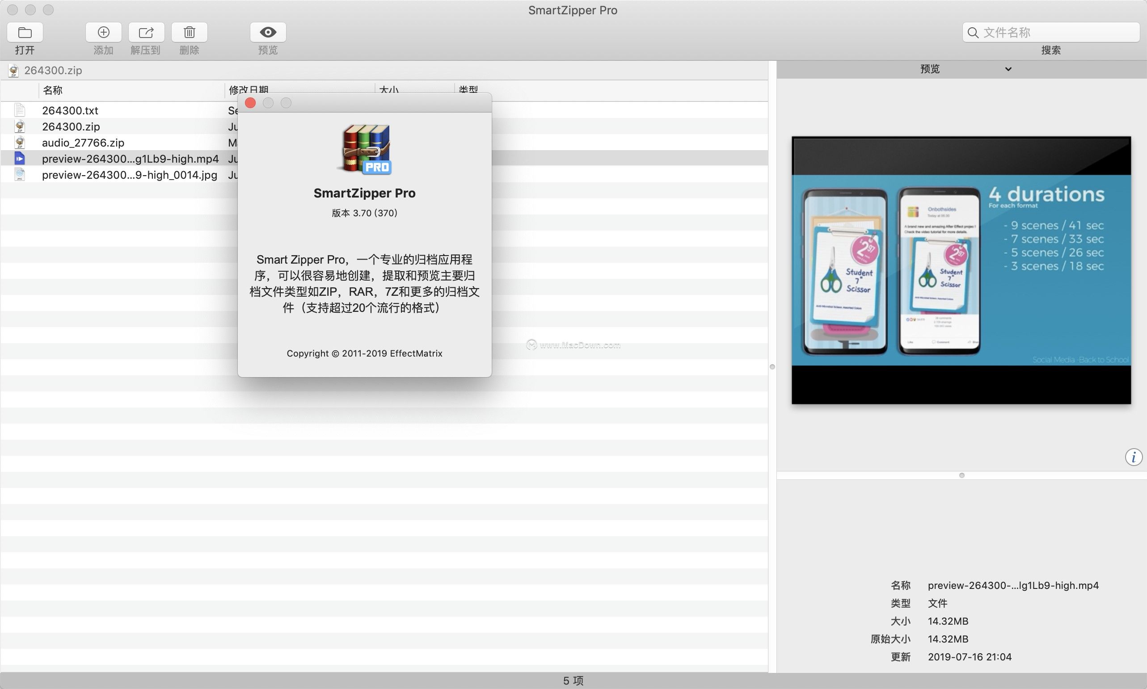Click the video icon beside the mp4 file
1147x689 pixels.
tap(20, 158)
